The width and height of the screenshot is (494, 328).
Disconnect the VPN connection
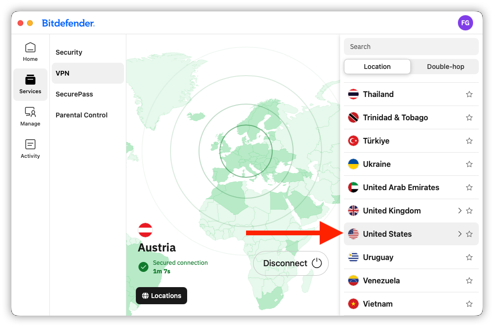click(291, 263)
